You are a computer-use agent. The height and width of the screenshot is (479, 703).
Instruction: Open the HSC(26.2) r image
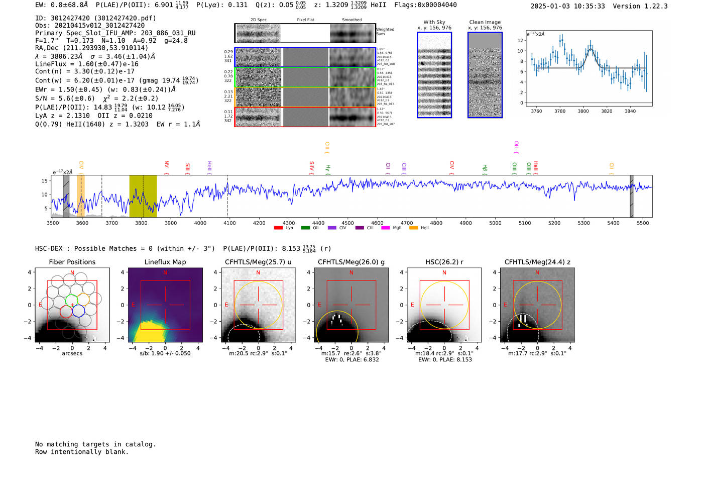click(x=444, y=305)
